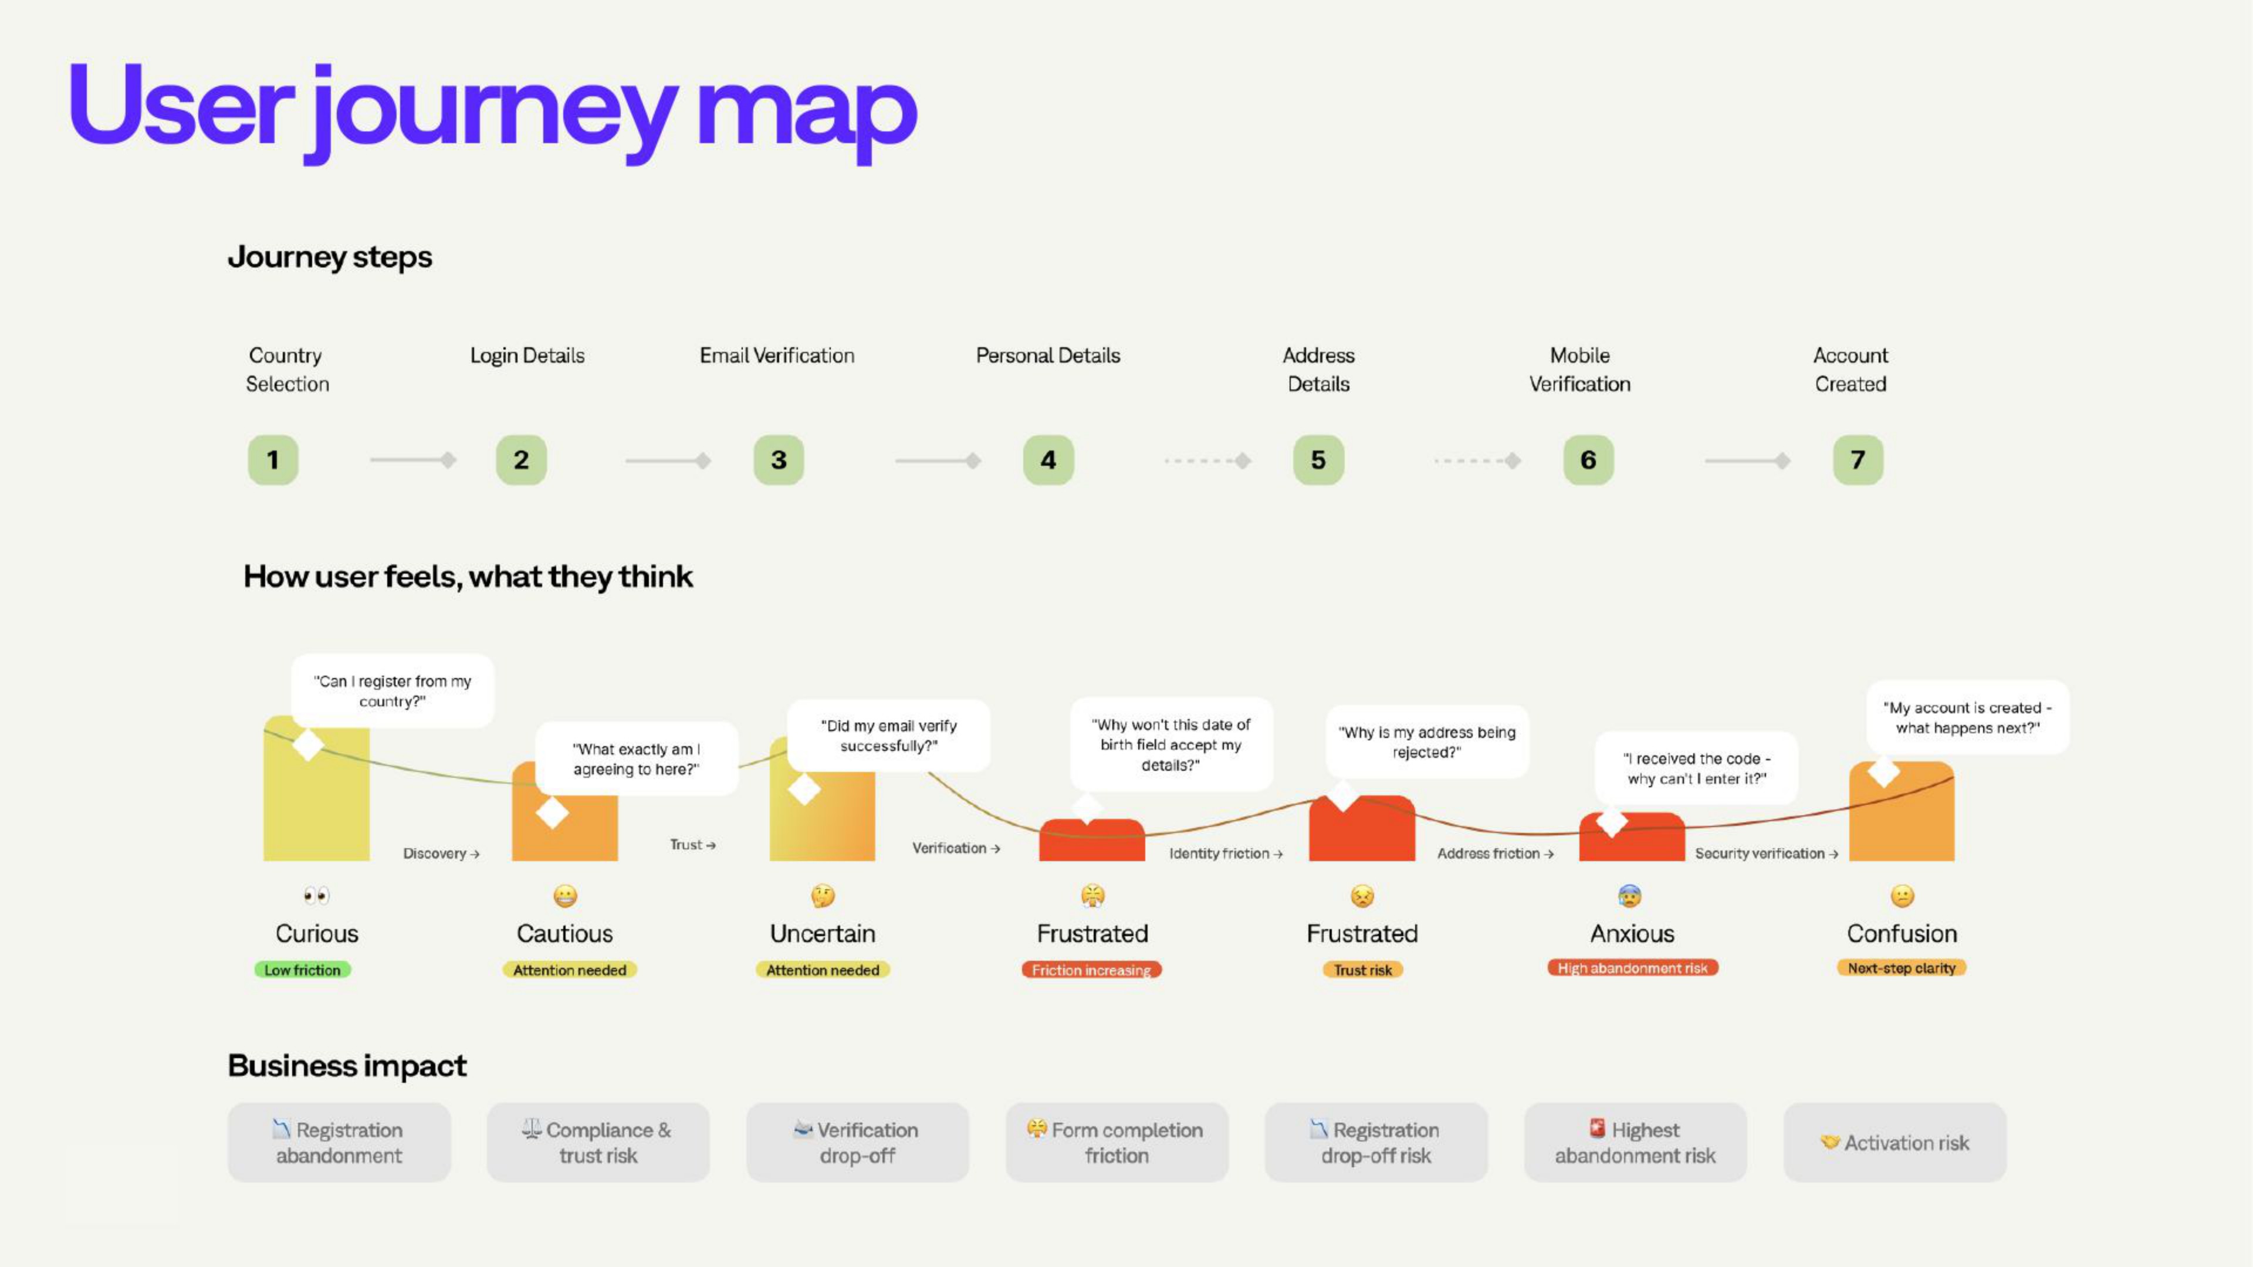Click step number 1 badge
The image size is (2253, 1267).
273,460
